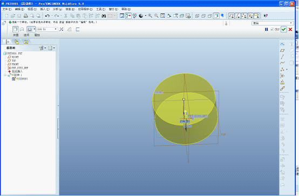Click the Zoom Out magnifier icon
This screenshot has width=299, height=196.
click(157, 16)
